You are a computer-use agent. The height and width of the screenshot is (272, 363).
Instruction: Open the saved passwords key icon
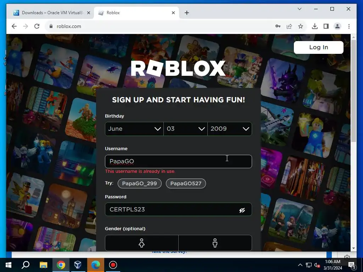pyautogui.click(x=278, y=26)
